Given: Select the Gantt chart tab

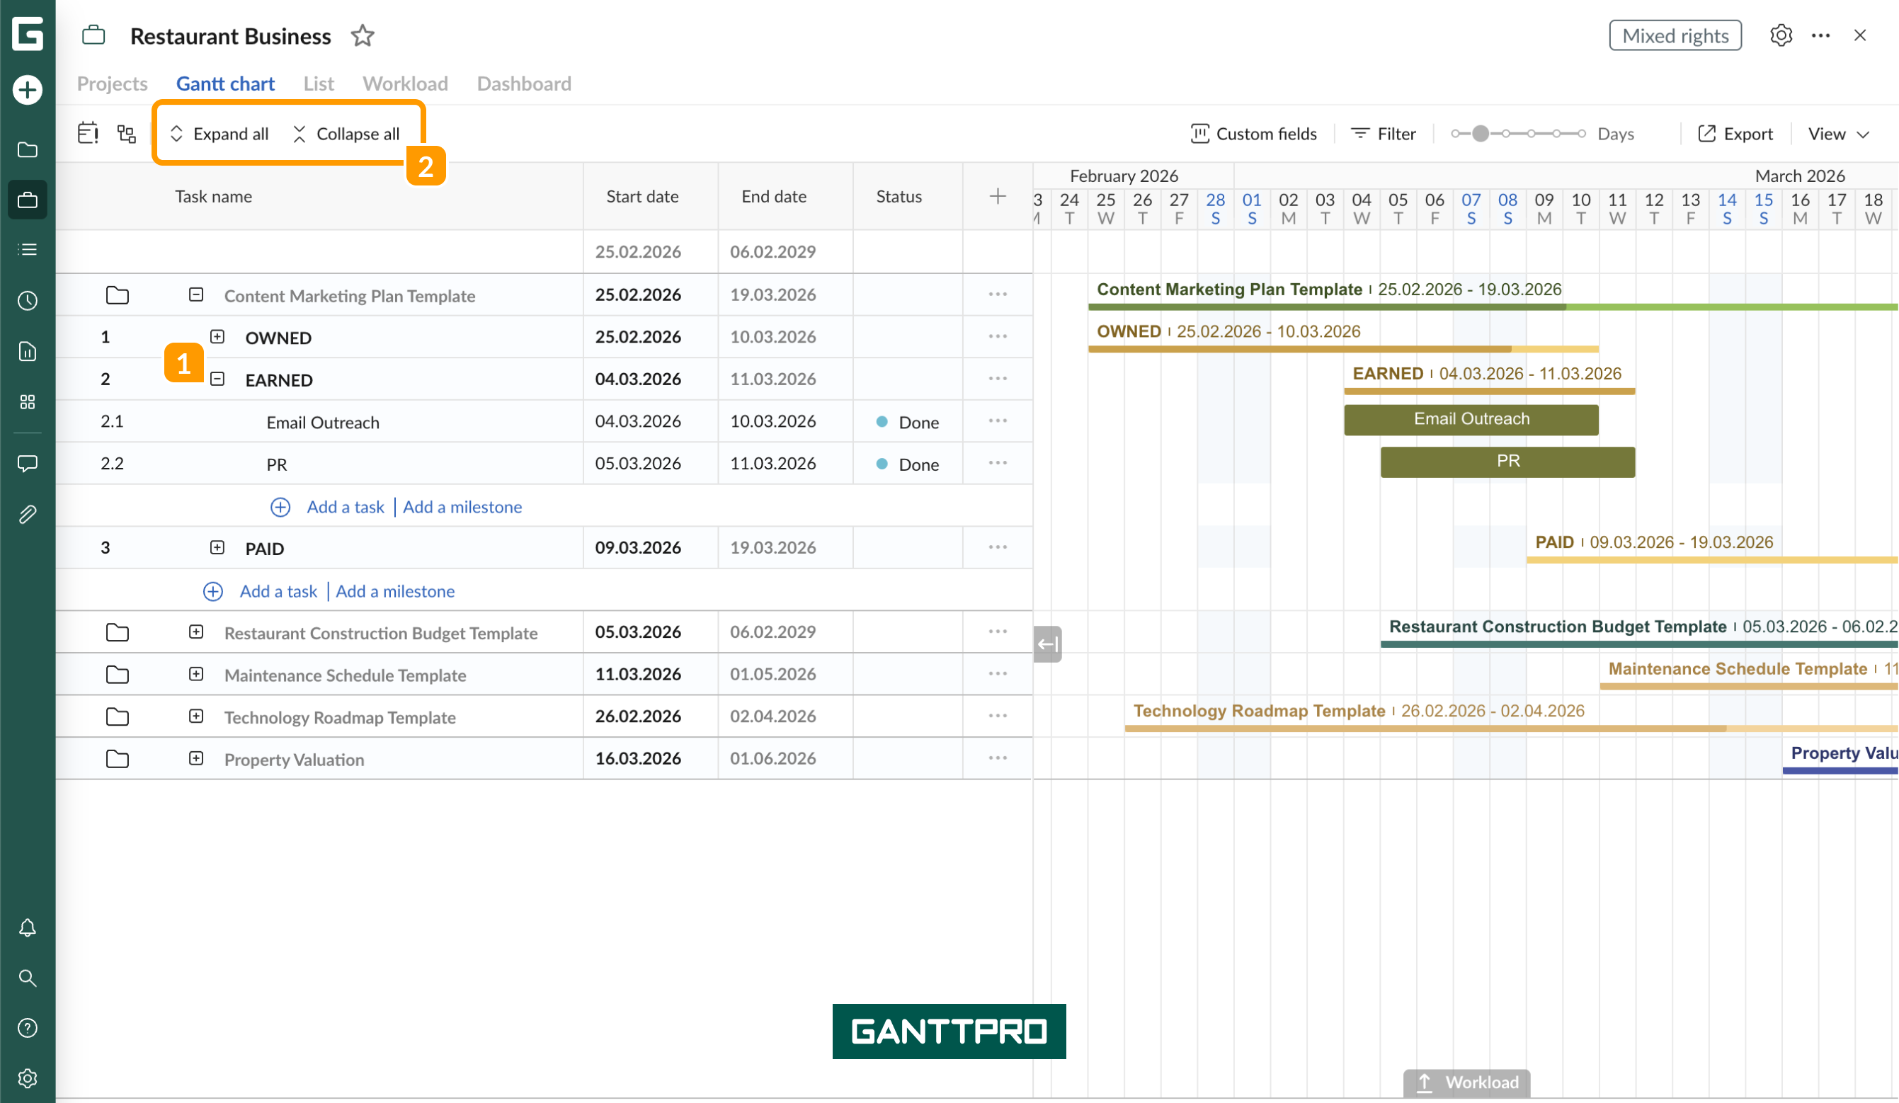Looking at the screenshot, I should tap(225, 83).
